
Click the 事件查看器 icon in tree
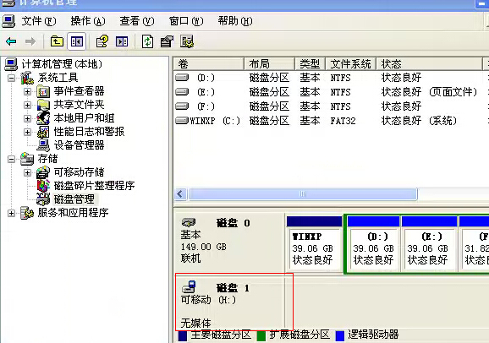[43, 91]
